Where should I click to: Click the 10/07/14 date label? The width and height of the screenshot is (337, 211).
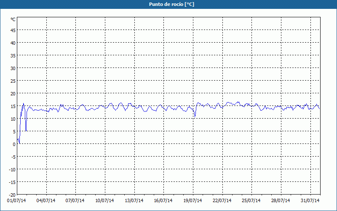point(104,201)
